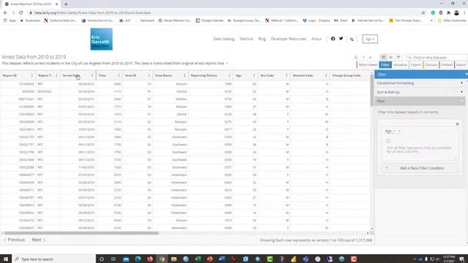Click the About link in site header
The image size is (468, 263).
(316, 39)
